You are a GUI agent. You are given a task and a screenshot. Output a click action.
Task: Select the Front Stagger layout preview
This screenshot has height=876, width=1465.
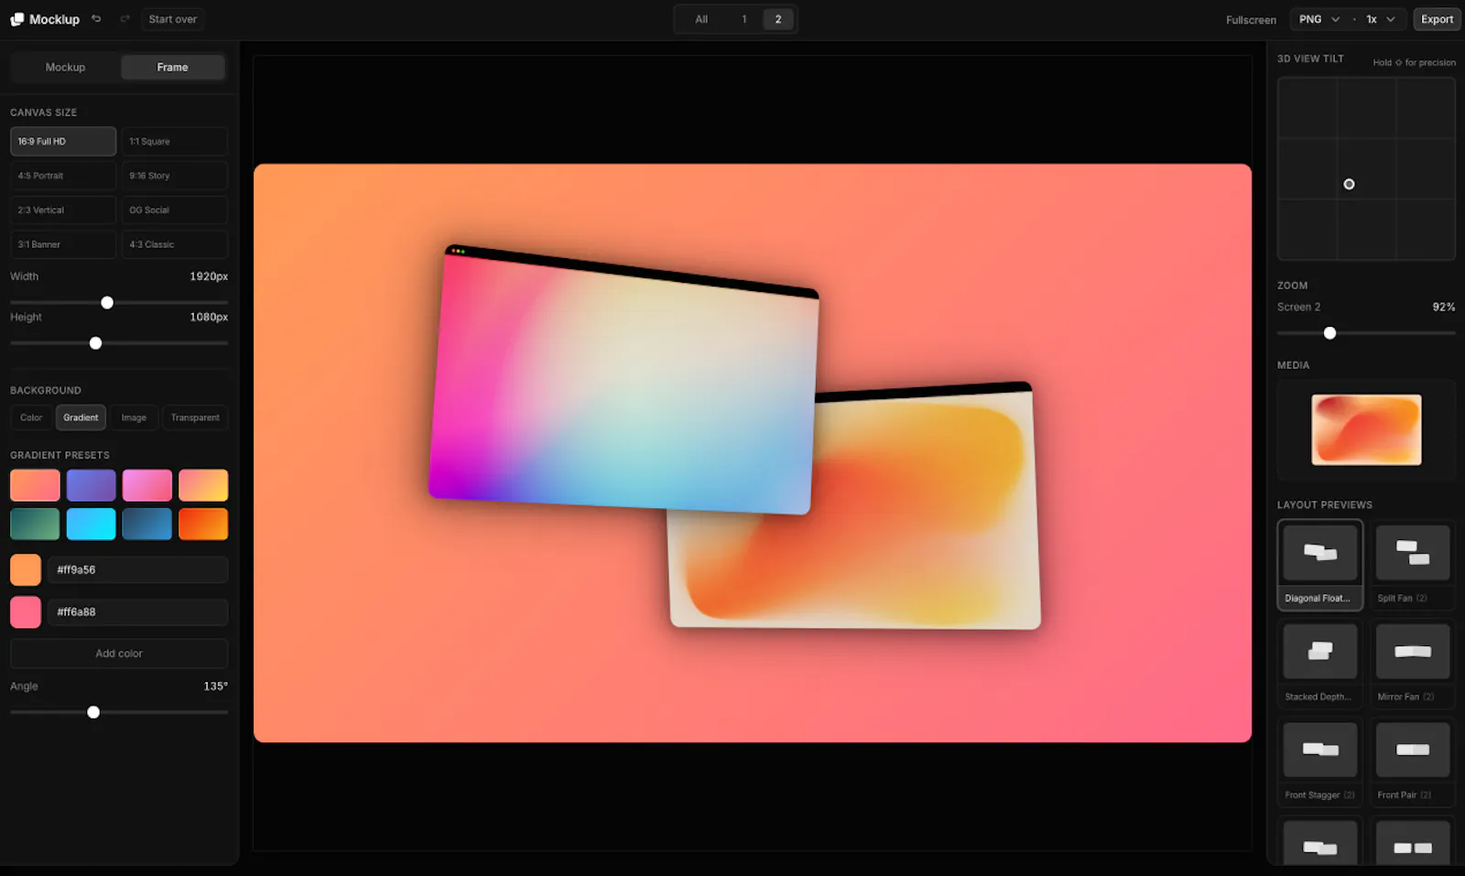[x=1319, y=762]
